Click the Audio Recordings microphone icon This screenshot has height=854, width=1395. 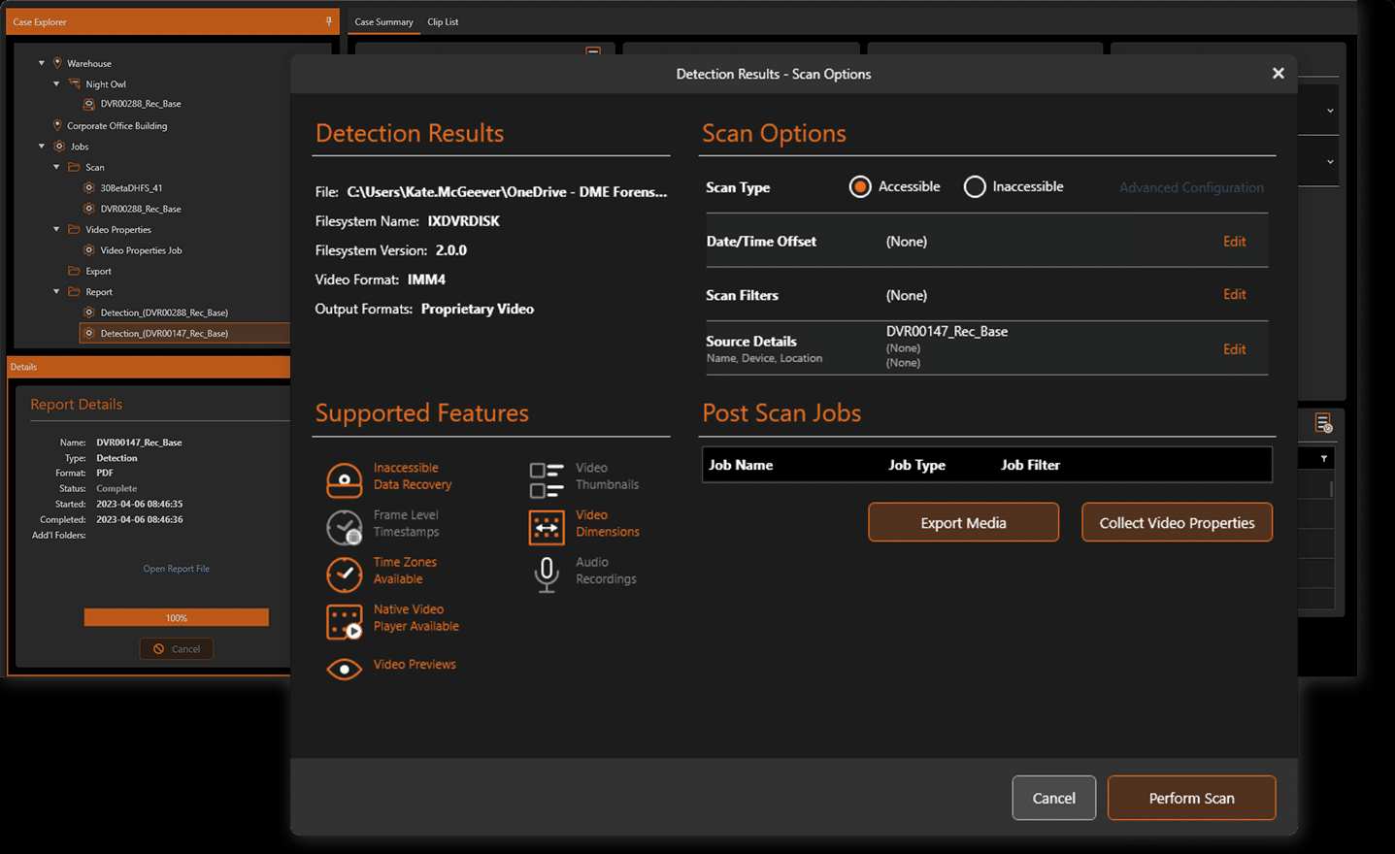(x=547, y=574)
